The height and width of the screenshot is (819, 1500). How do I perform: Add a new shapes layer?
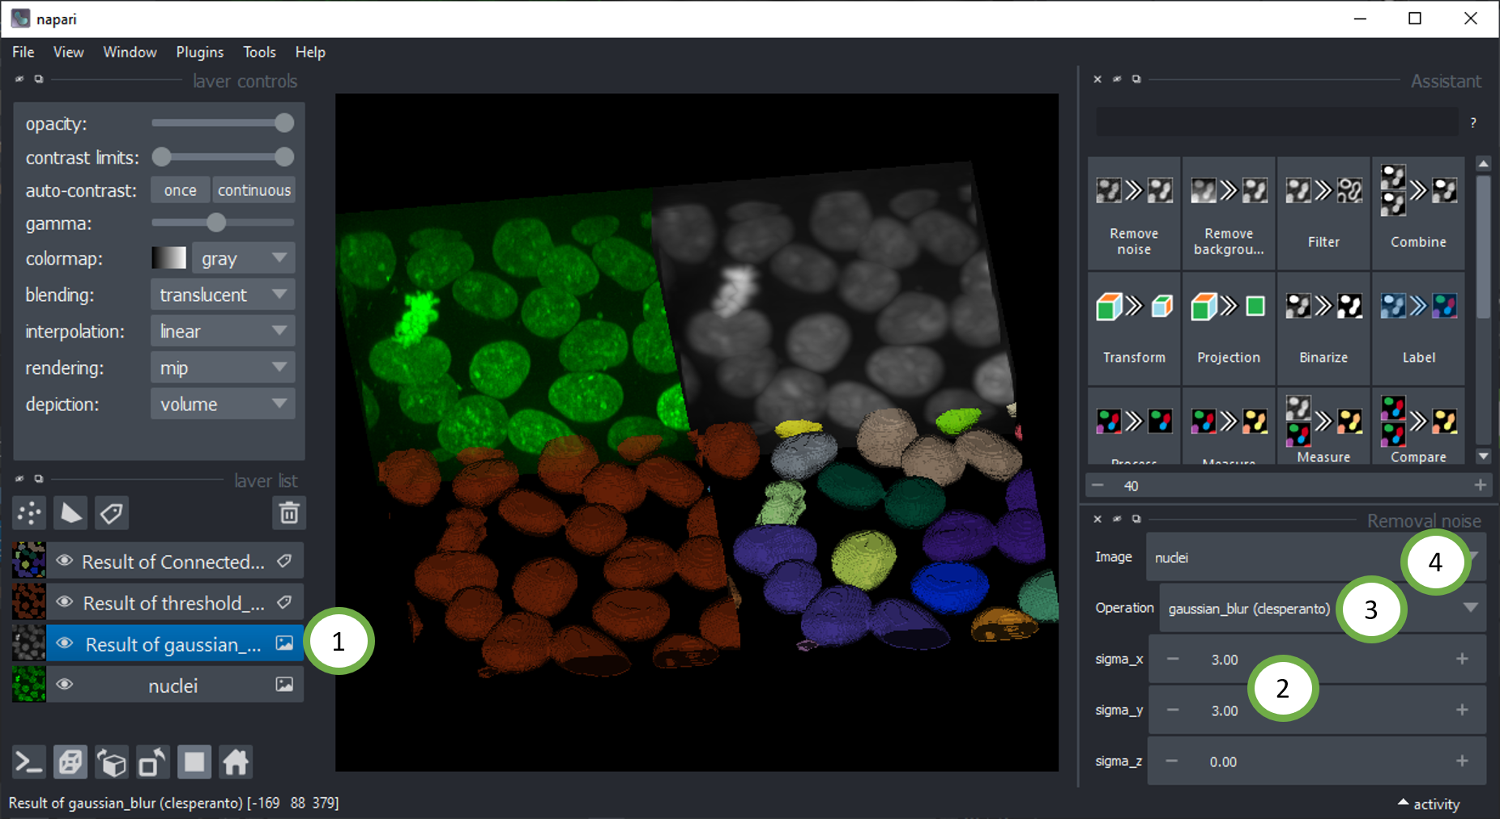71,513
